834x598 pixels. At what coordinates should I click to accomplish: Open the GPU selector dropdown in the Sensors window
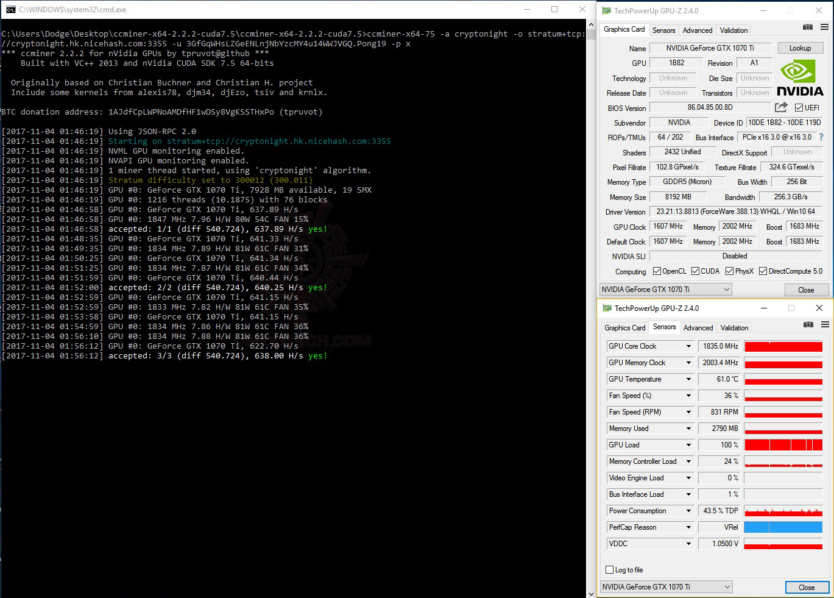pos(666,587)
